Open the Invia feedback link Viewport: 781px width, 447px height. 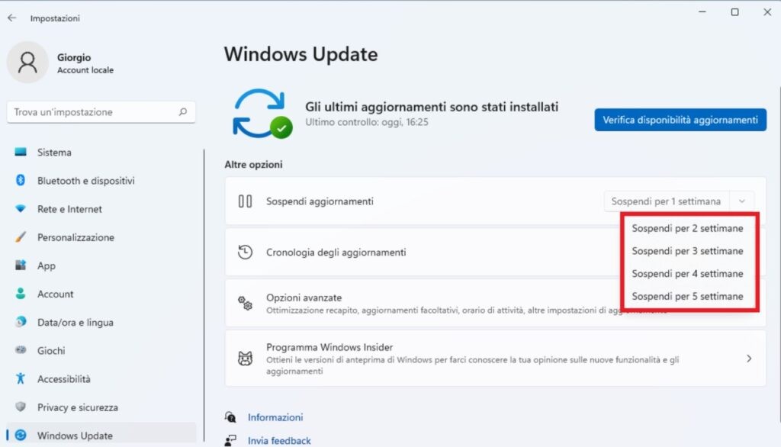click(x=279, y=440)
